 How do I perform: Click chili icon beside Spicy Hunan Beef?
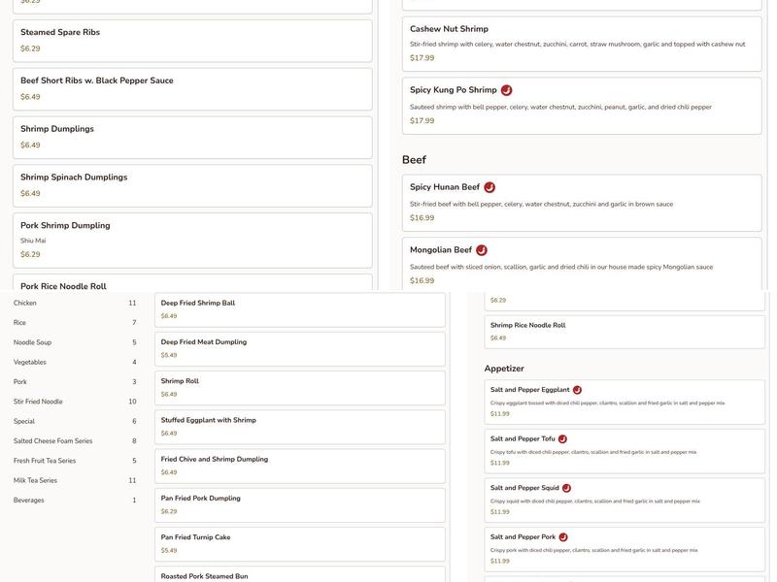[490, 187]
